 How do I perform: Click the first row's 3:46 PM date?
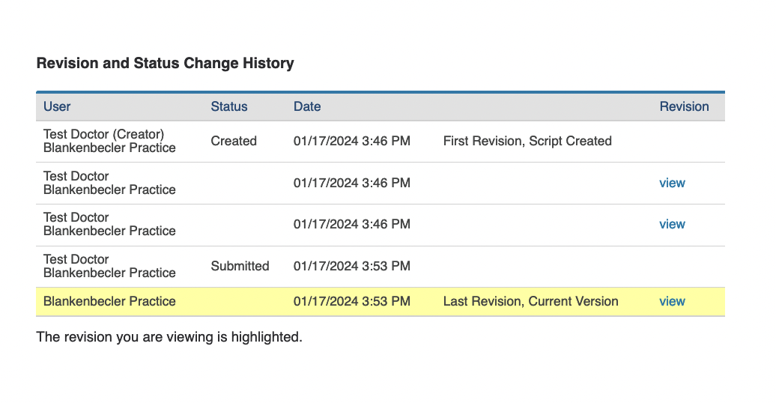pos(352,141)
